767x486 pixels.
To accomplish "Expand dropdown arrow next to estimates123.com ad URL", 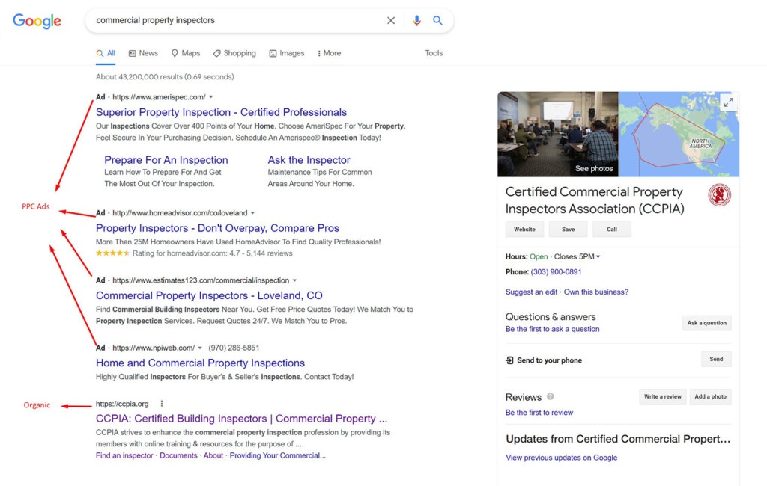I will coord(294,280).
